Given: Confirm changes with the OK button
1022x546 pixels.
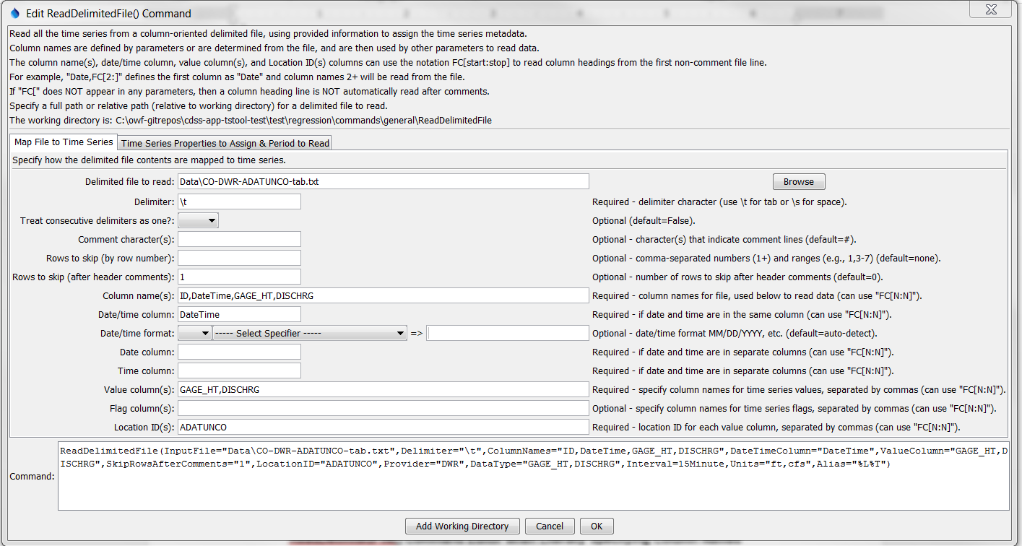Looking at the screenshot, I should click(597, 526).
